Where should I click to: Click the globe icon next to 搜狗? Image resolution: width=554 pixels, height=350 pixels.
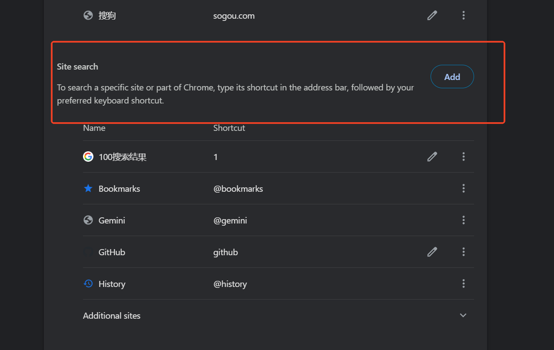coord(88,16)
